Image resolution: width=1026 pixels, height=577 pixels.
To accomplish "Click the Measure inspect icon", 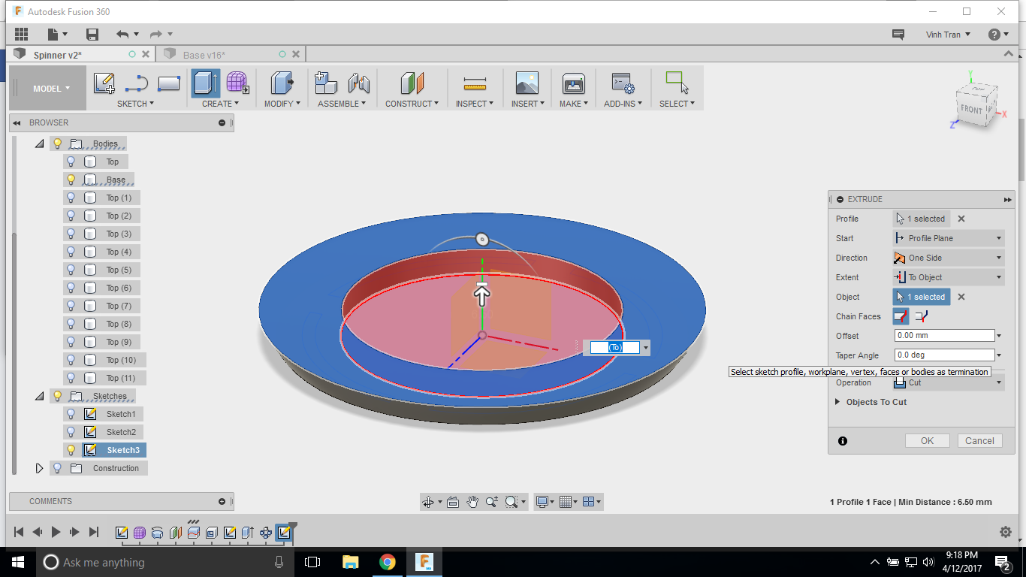I will pyautogui.click(x=475, y=83).
